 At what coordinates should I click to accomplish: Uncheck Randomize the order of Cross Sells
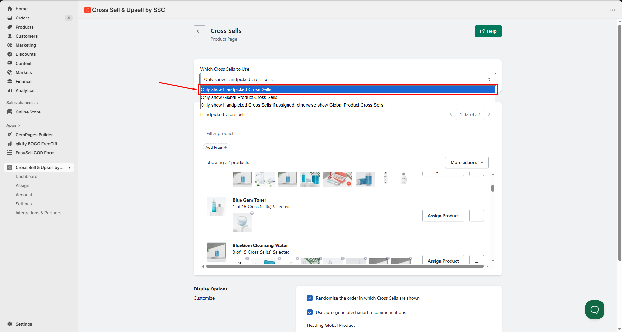[310, 298]
